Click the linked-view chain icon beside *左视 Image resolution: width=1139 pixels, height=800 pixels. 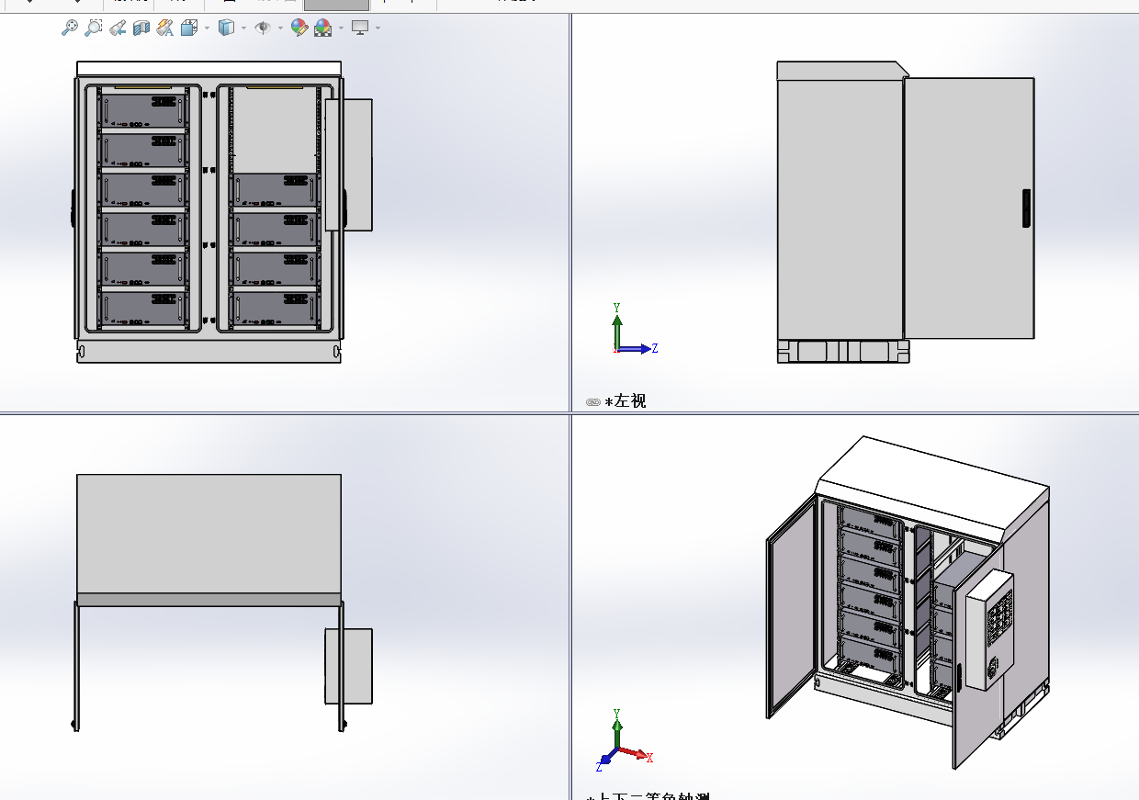[x=593, y=402]
